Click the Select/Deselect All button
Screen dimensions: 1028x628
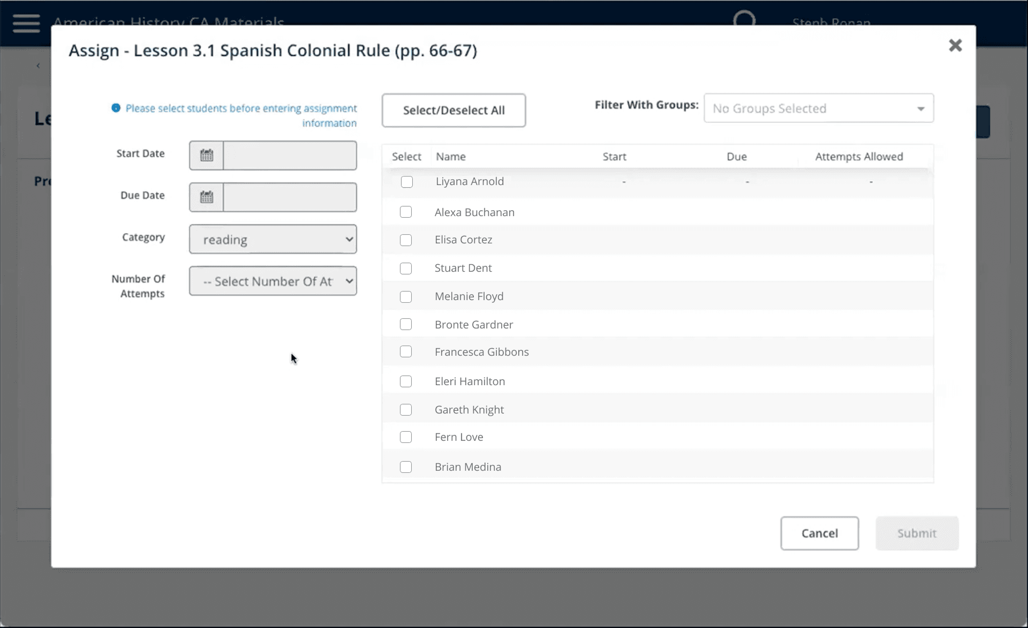pyautogui.click(x=453, y=110)
